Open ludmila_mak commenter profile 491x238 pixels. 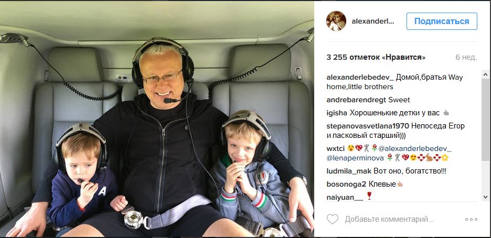(x=349, y=171)
